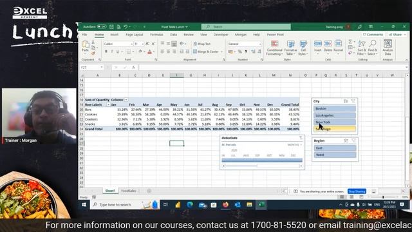Toggle multi-select on the Region slicer

click(x=346, y=140)
